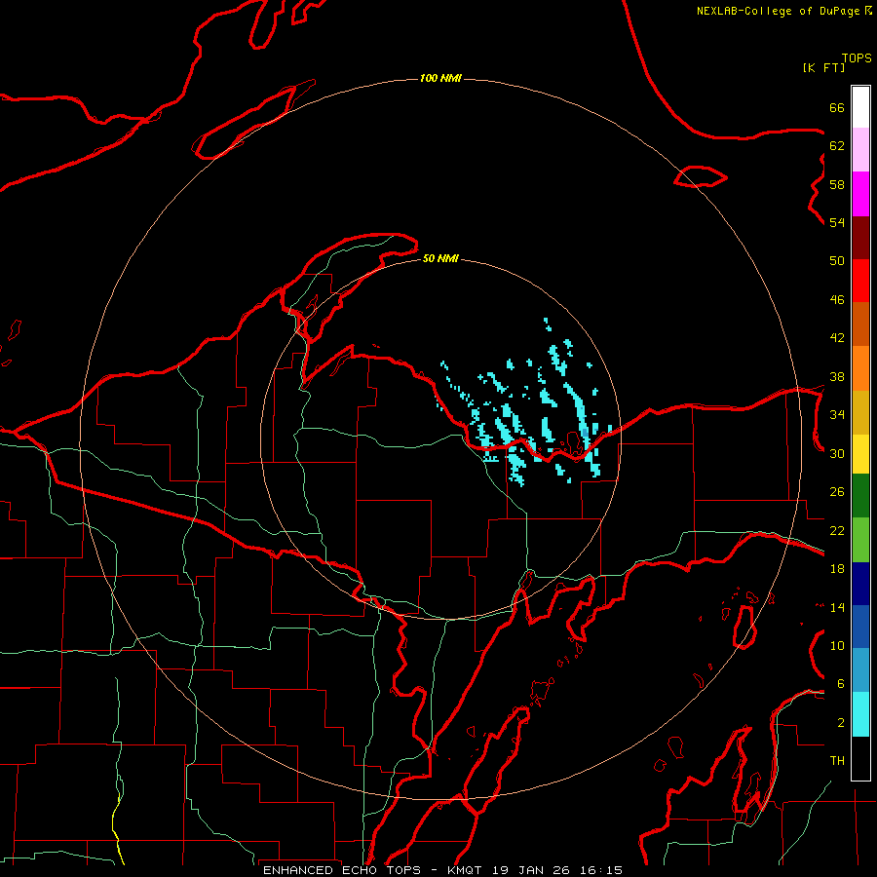Click the 50 legend value label
The width and height of the screenshot is (877, 877).
837,261
